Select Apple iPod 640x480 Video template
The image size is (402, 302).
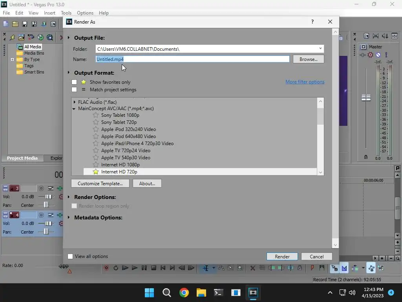[x=128, y=136]
